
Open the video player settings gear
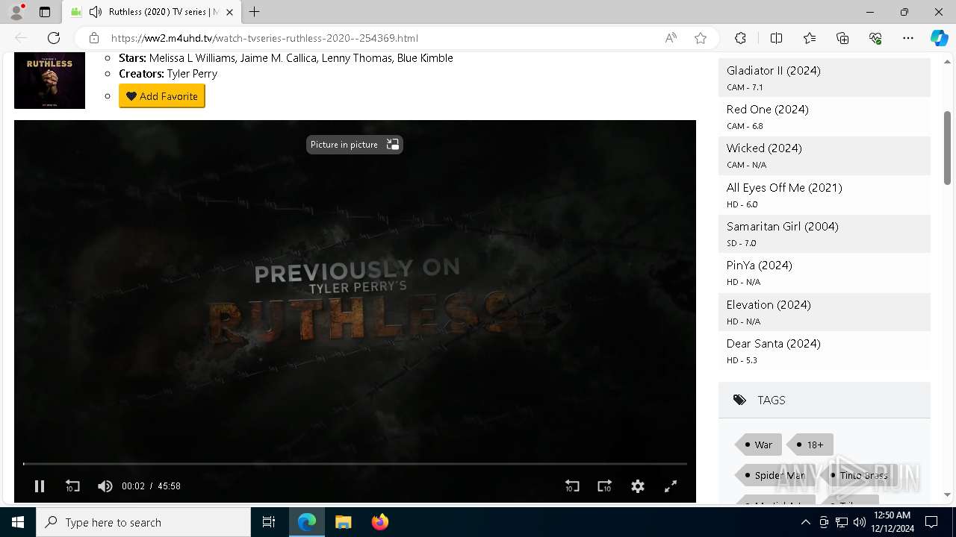click(x=638, y=486)
